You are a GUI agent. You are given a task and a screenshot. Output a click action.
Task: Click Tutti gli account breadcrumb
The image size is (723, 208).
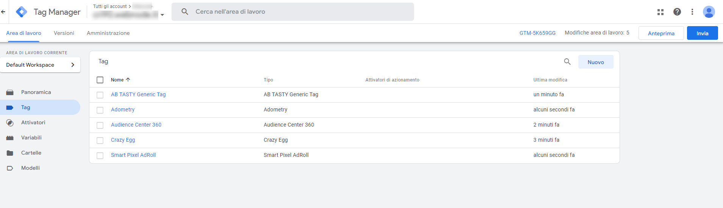[x=110, y=6]
